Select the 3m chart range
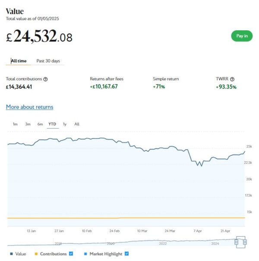The image size is (259, 261). 28,124
